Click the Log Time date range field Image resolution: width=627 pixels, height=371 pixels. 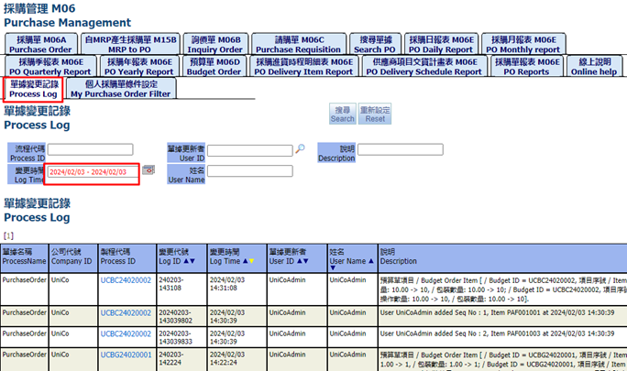(x=93, y=172)
